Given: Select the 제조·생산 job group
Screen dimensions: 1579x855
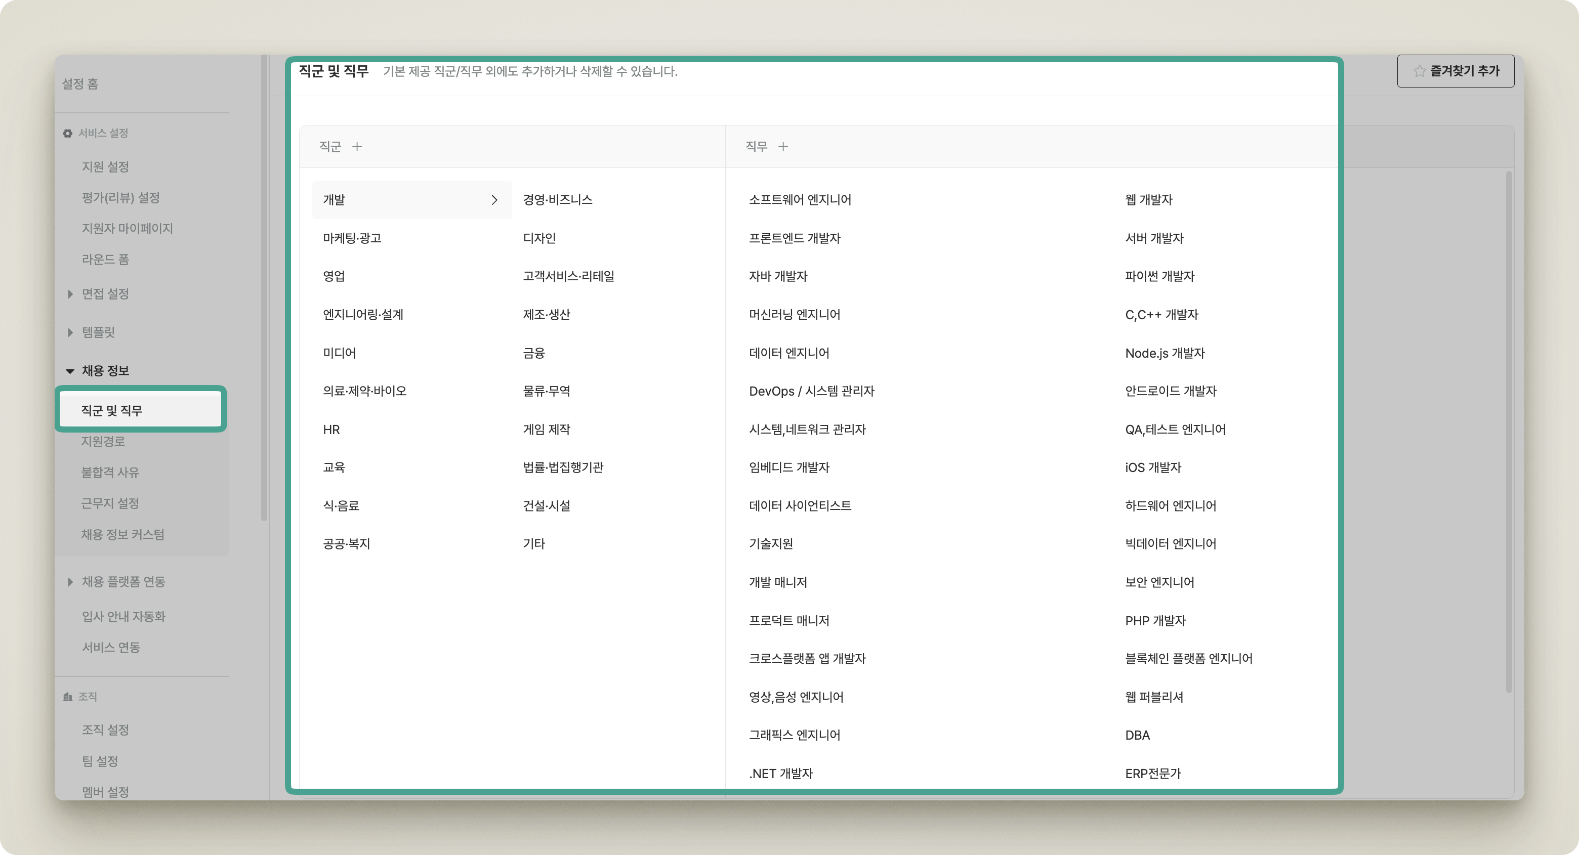Looking at the screenshot, I should (546, 314).
